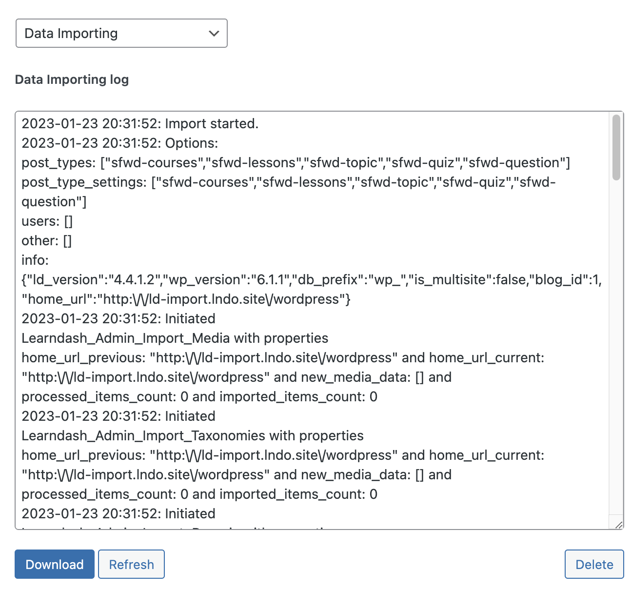Click the 'Data Importing log' heading

click(x=72, y=79)
